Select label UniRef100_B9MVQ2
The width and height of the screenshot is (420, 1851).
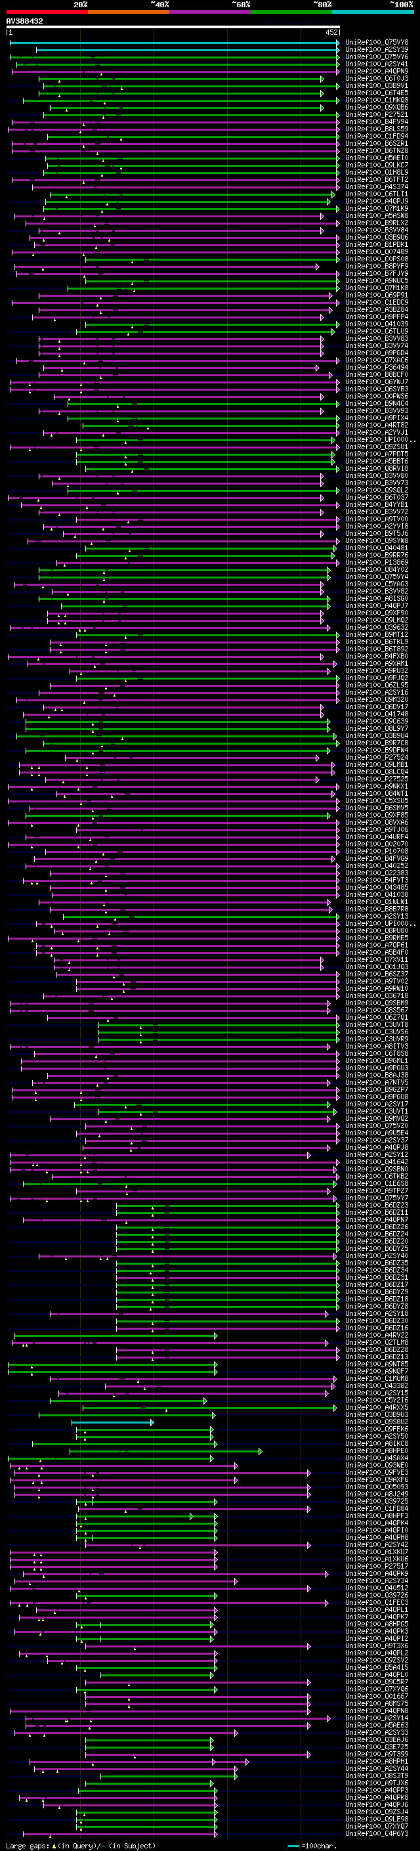coord(377,1118)
